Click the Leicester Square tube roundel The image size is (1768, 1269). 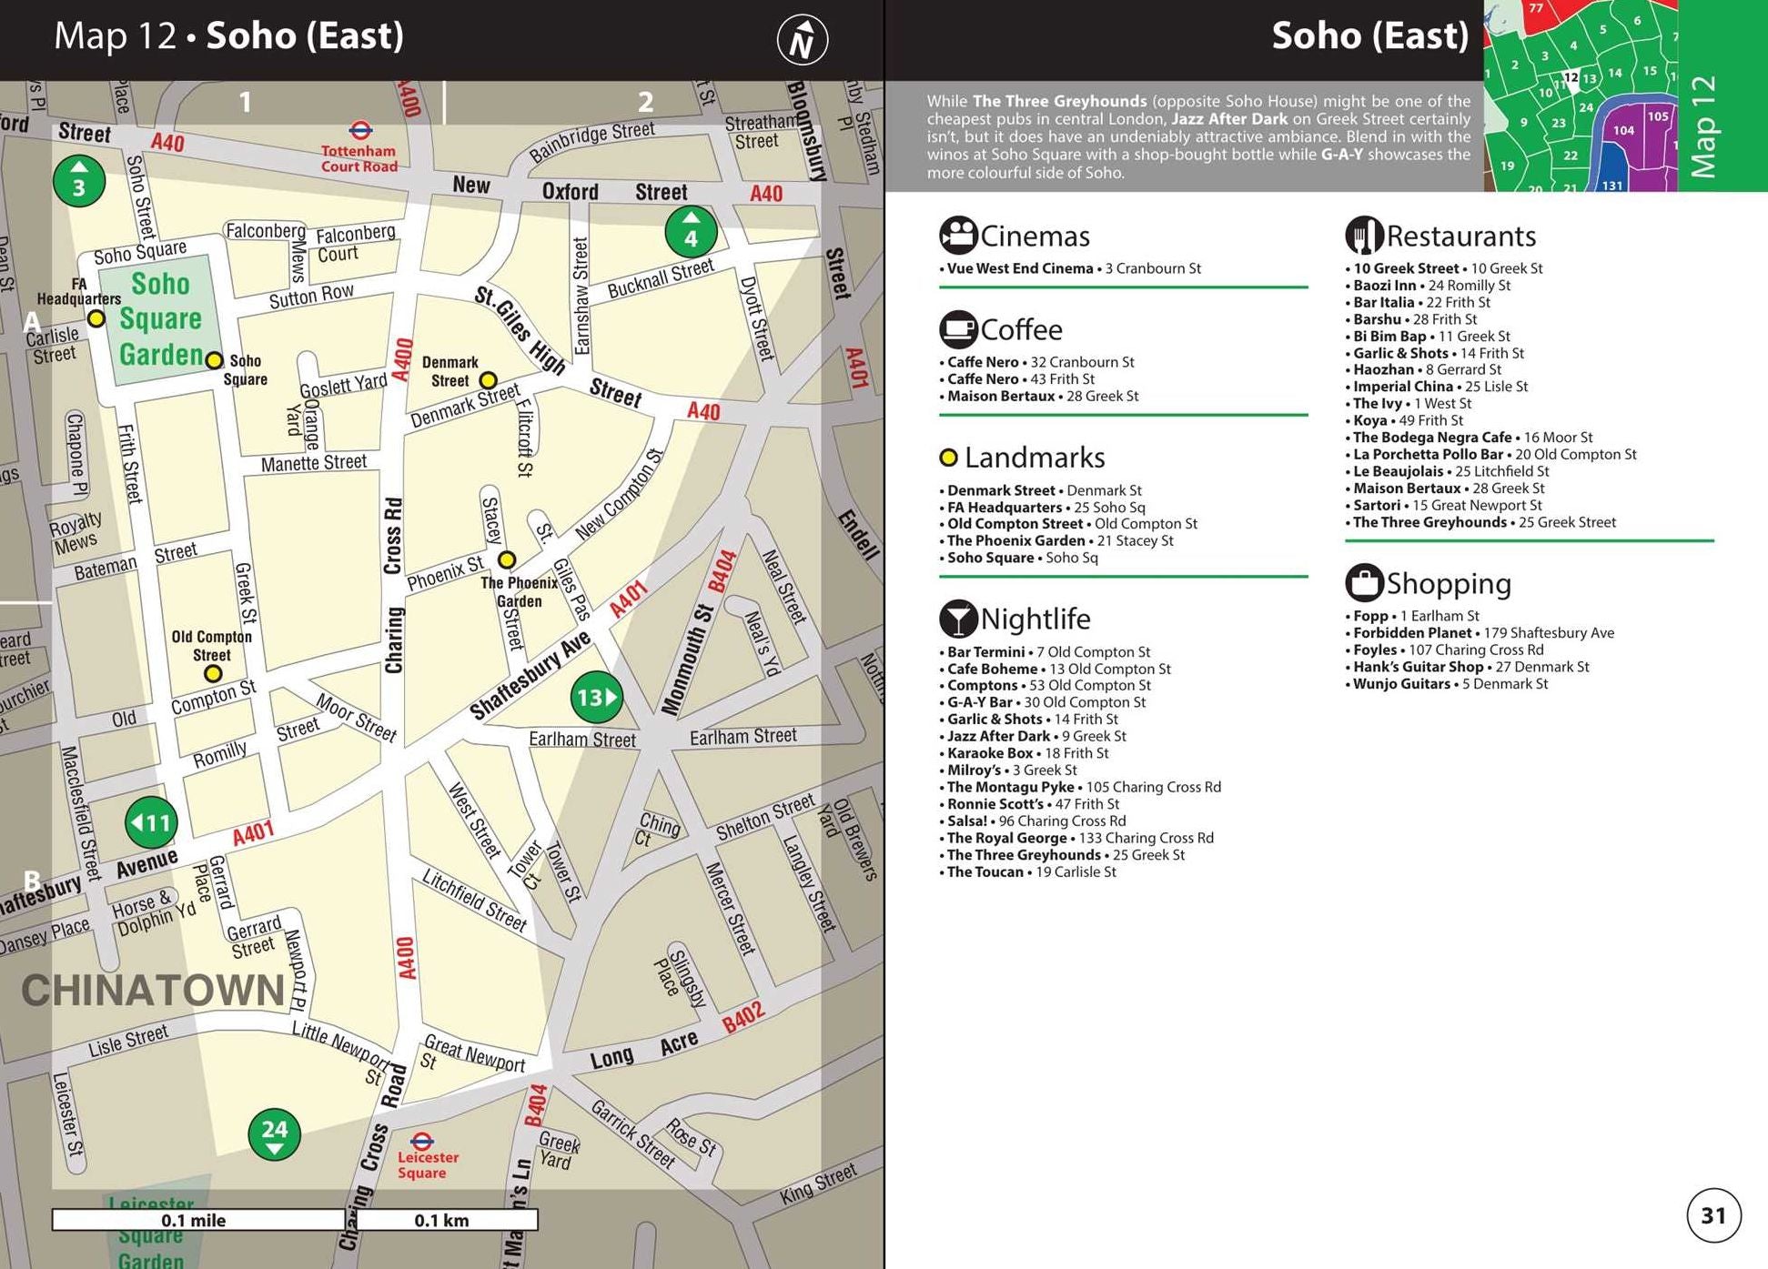(x=421, y=1141)
